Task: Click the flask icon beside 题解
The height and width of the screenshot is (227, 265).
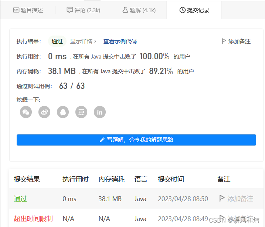Action: 125,10
